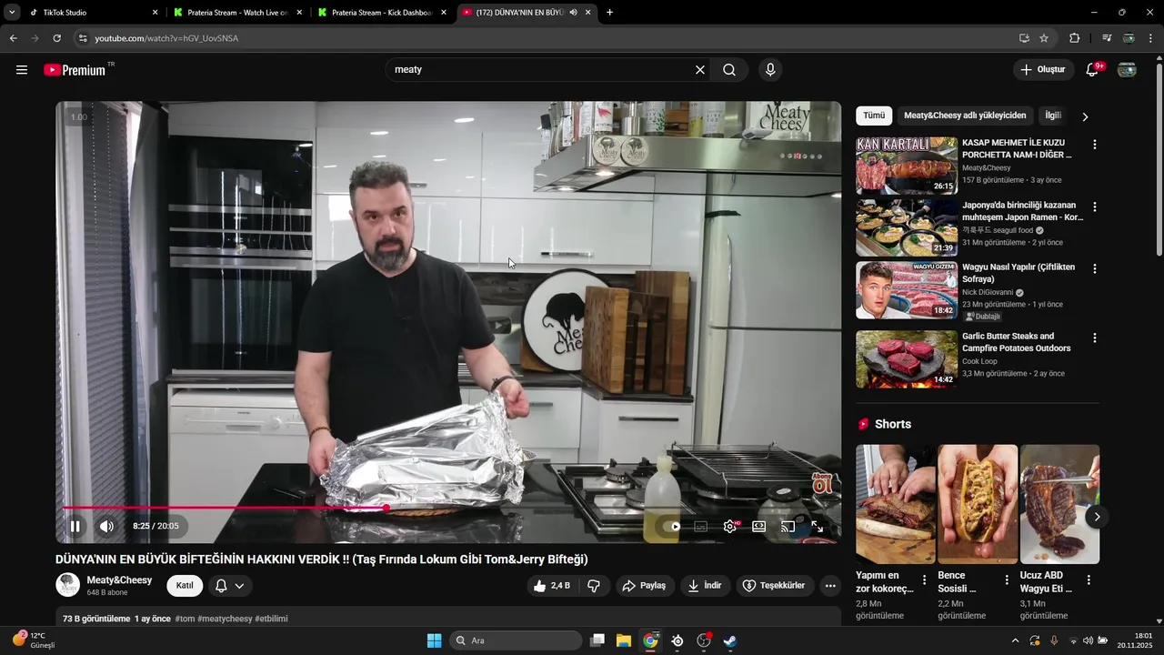
Task: Toggle subtitles in the video player
Action: pyautogui.click(x=701, y=526)
